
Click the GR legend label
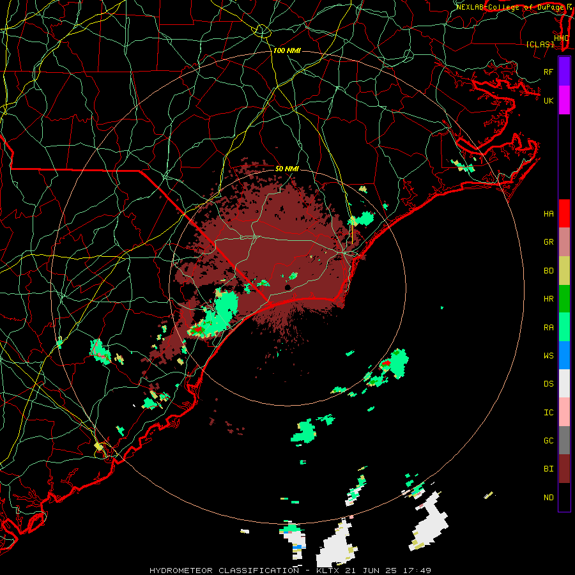[548, 242]
